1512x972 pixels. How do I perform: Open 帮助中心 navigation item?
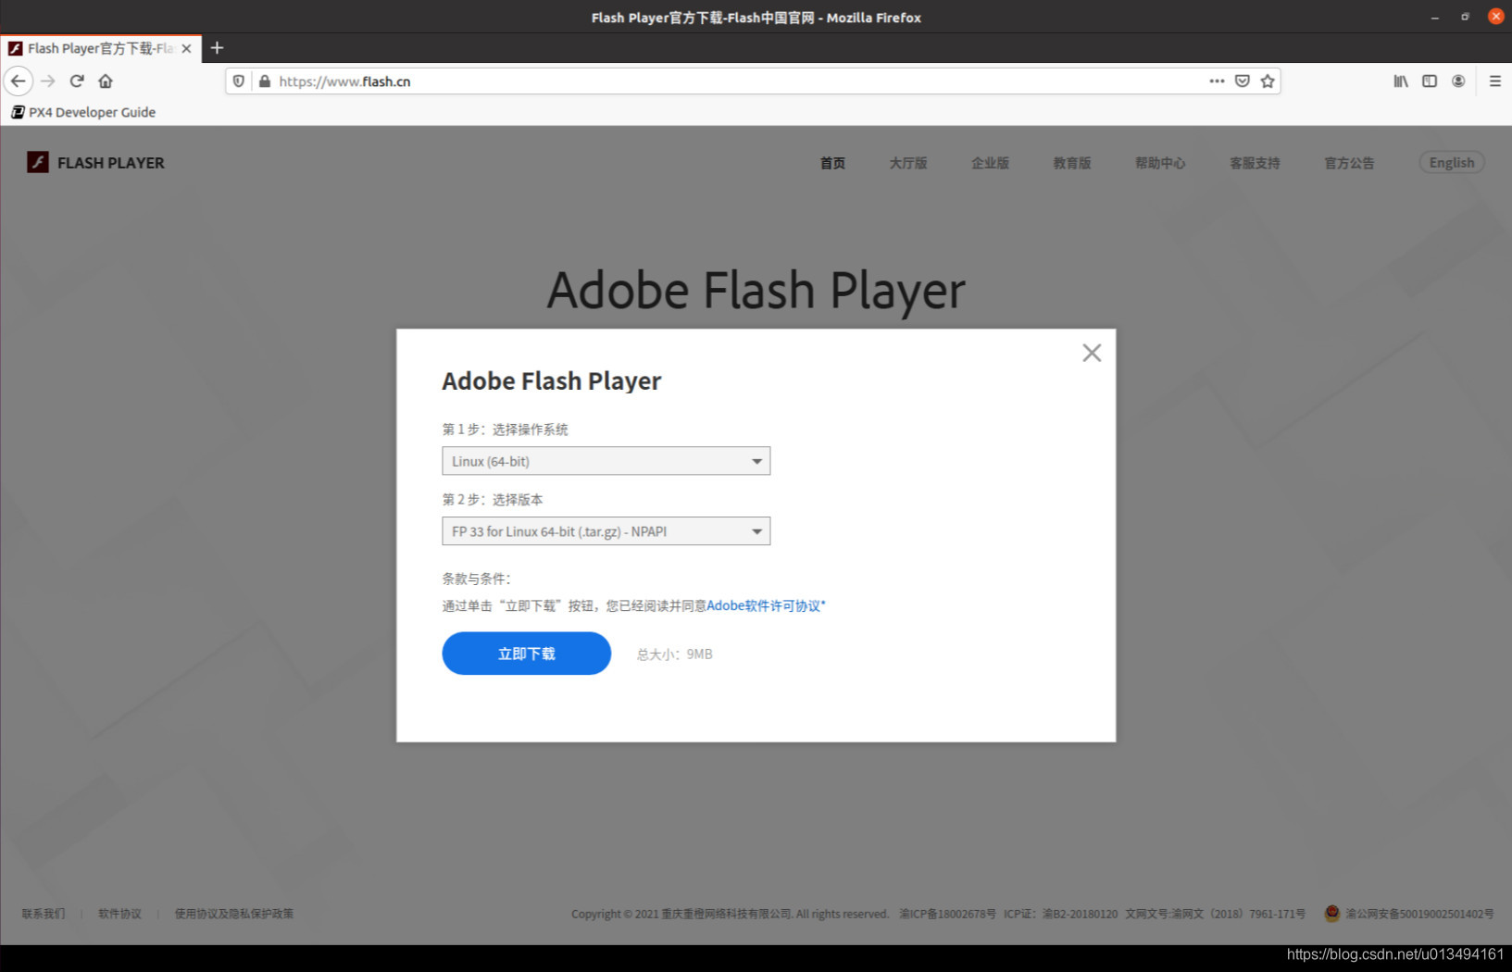pyautogui.click(x=1160, y=163)
